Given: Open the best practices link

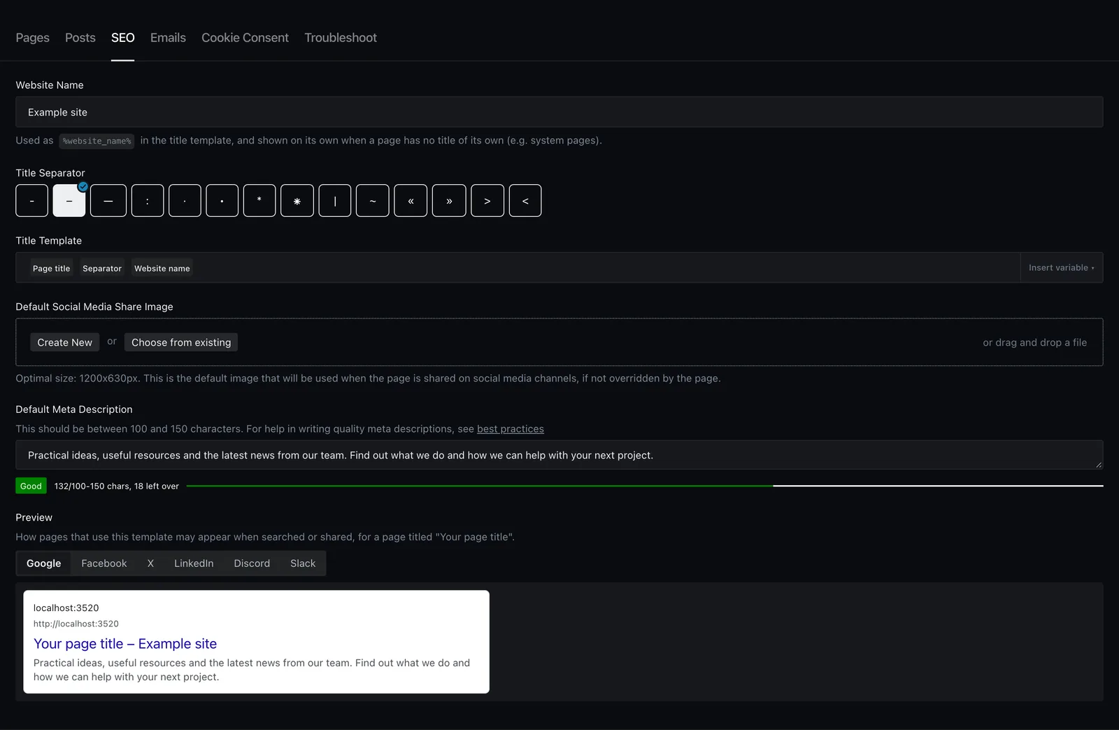Looking at the screenshot, I should point(511,429).
